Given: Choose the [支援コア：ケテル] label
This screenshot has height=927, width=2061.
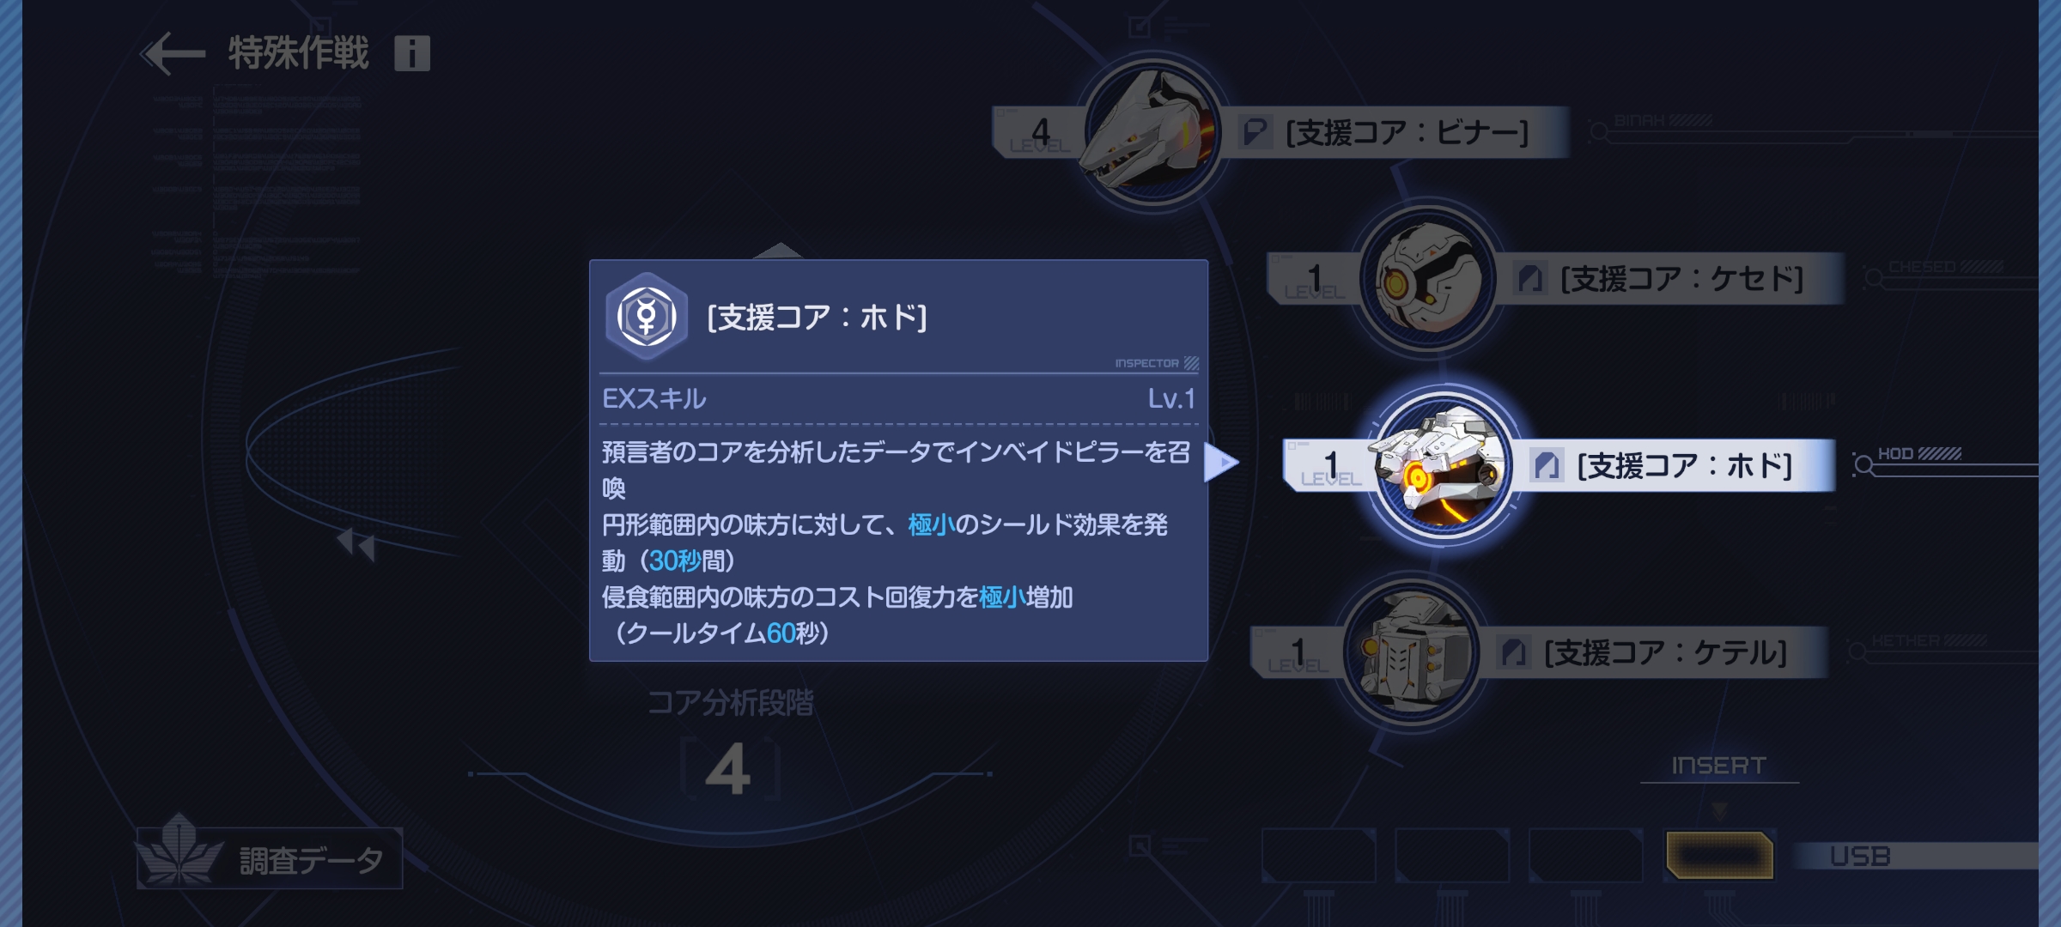Looking at the screenshot, I should coord(1665,653).
